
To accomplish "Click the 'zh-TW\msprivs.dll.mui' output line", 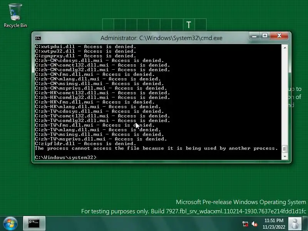I will coord(101,139).
